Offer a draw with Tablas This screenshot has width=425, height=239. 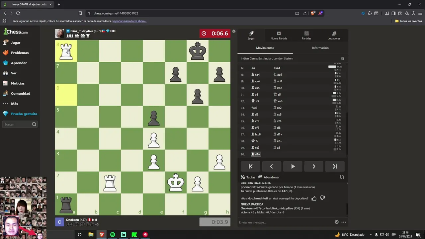(x=248, y=177)
